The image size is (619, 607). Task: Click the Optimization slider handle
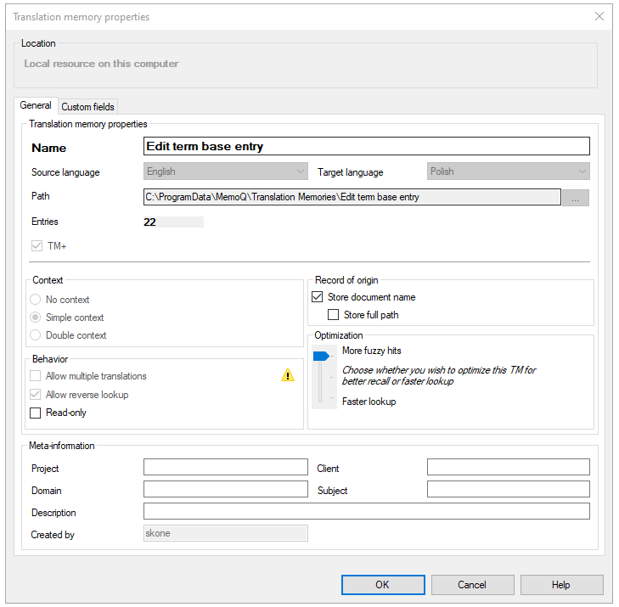click(x=320, y=357)
